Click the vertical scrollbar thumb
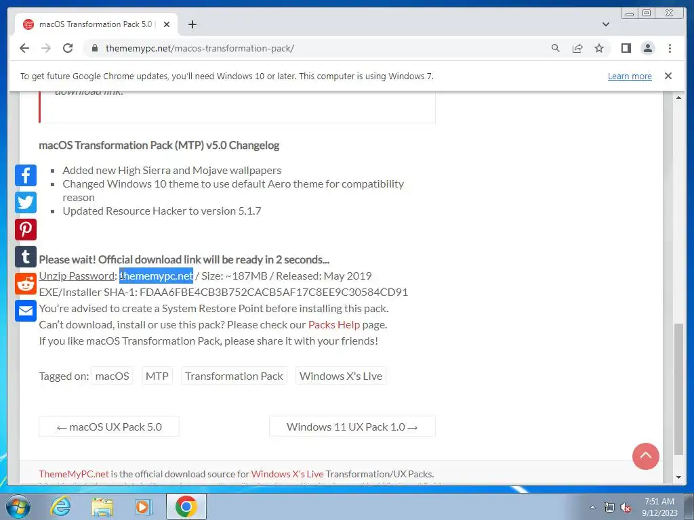The image size is (694, 520). click(x=678, y=389)
